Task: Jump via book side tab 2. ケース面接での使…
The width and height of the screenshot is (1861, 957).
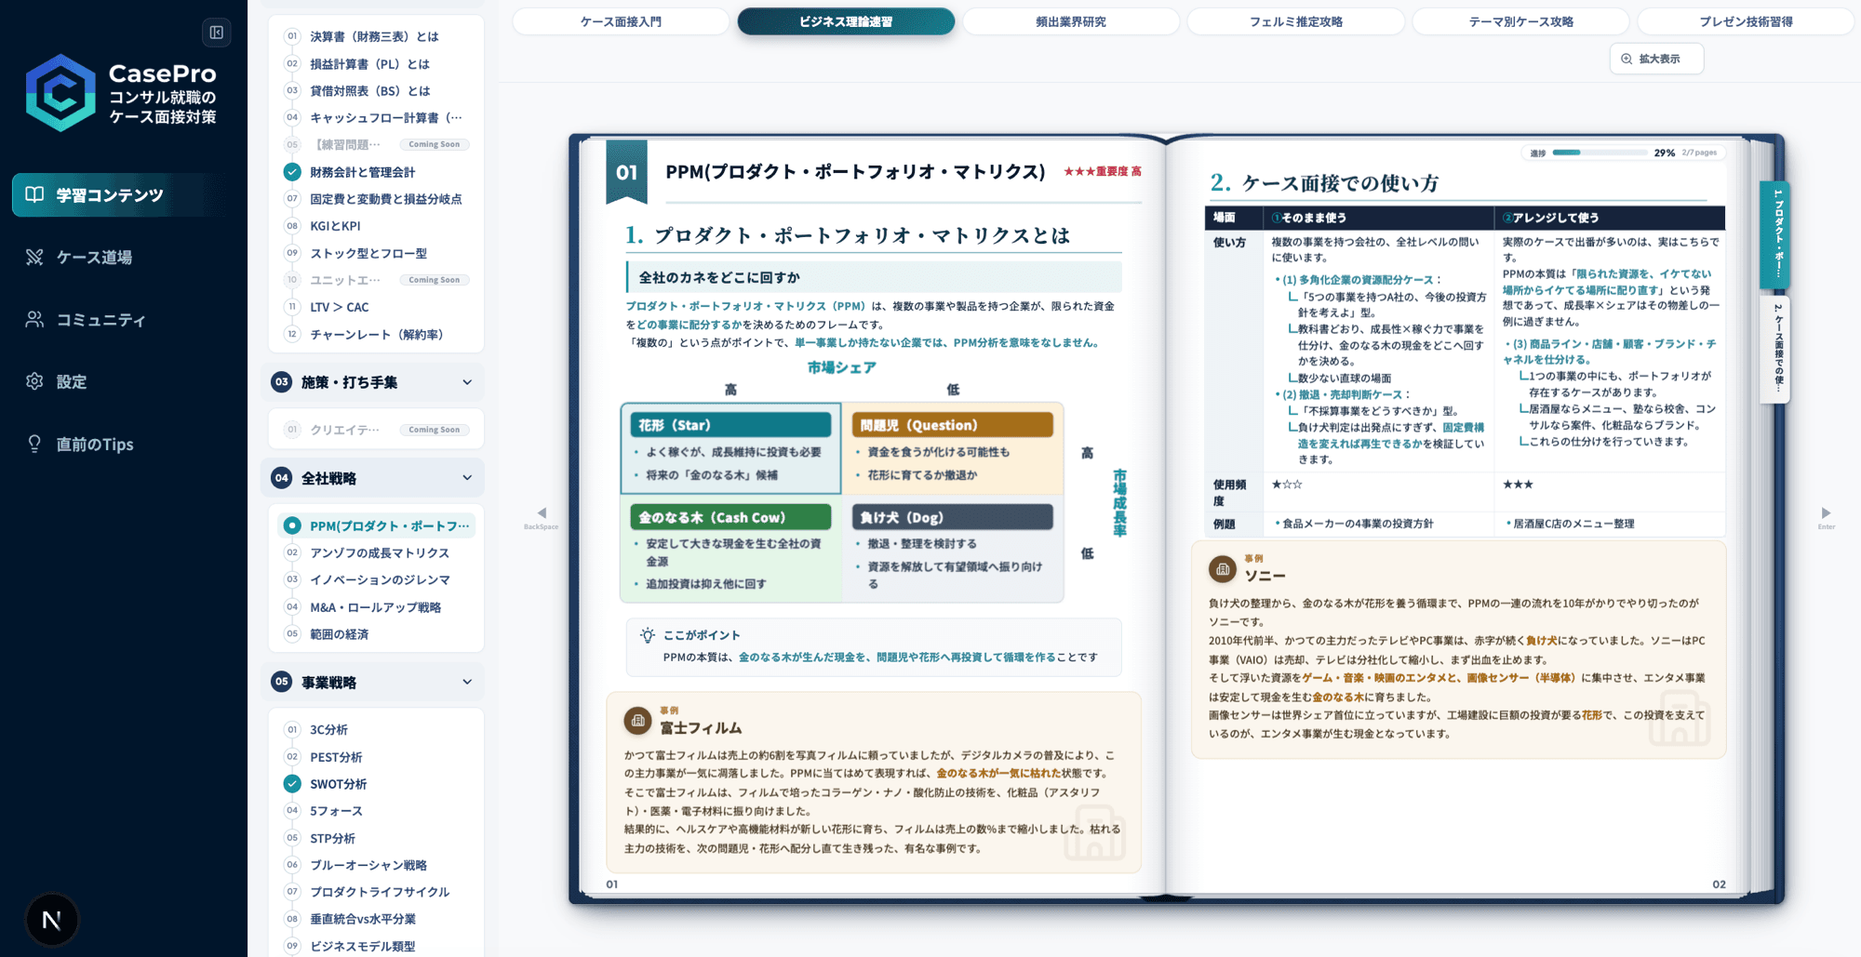Action: coord(1776,349)
